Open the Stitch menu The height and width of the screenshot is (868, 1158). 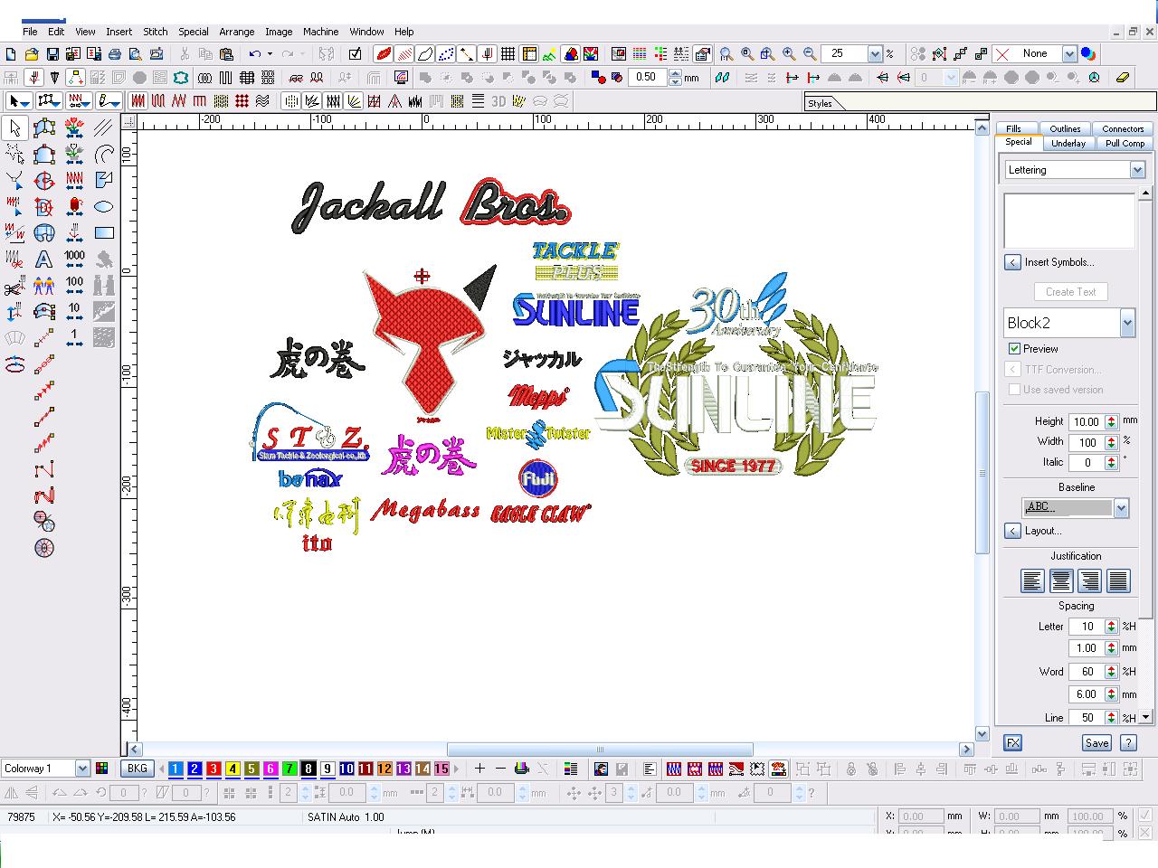(156, 32)
